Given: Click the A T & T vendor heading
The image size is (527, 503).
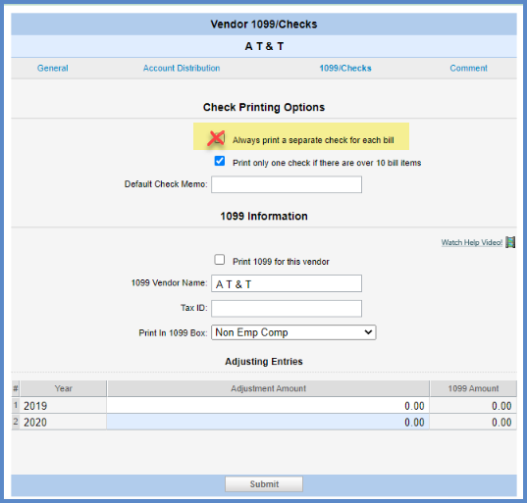Looking at the screenshot, I should pyautogui.click(x=264, y=46).
